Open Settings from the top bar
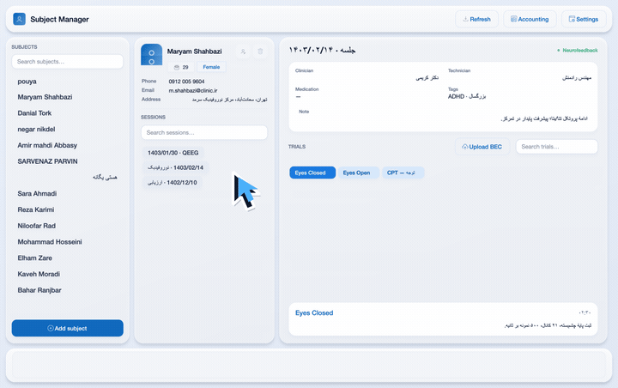The image size is (618, 388). pos(584,19)
